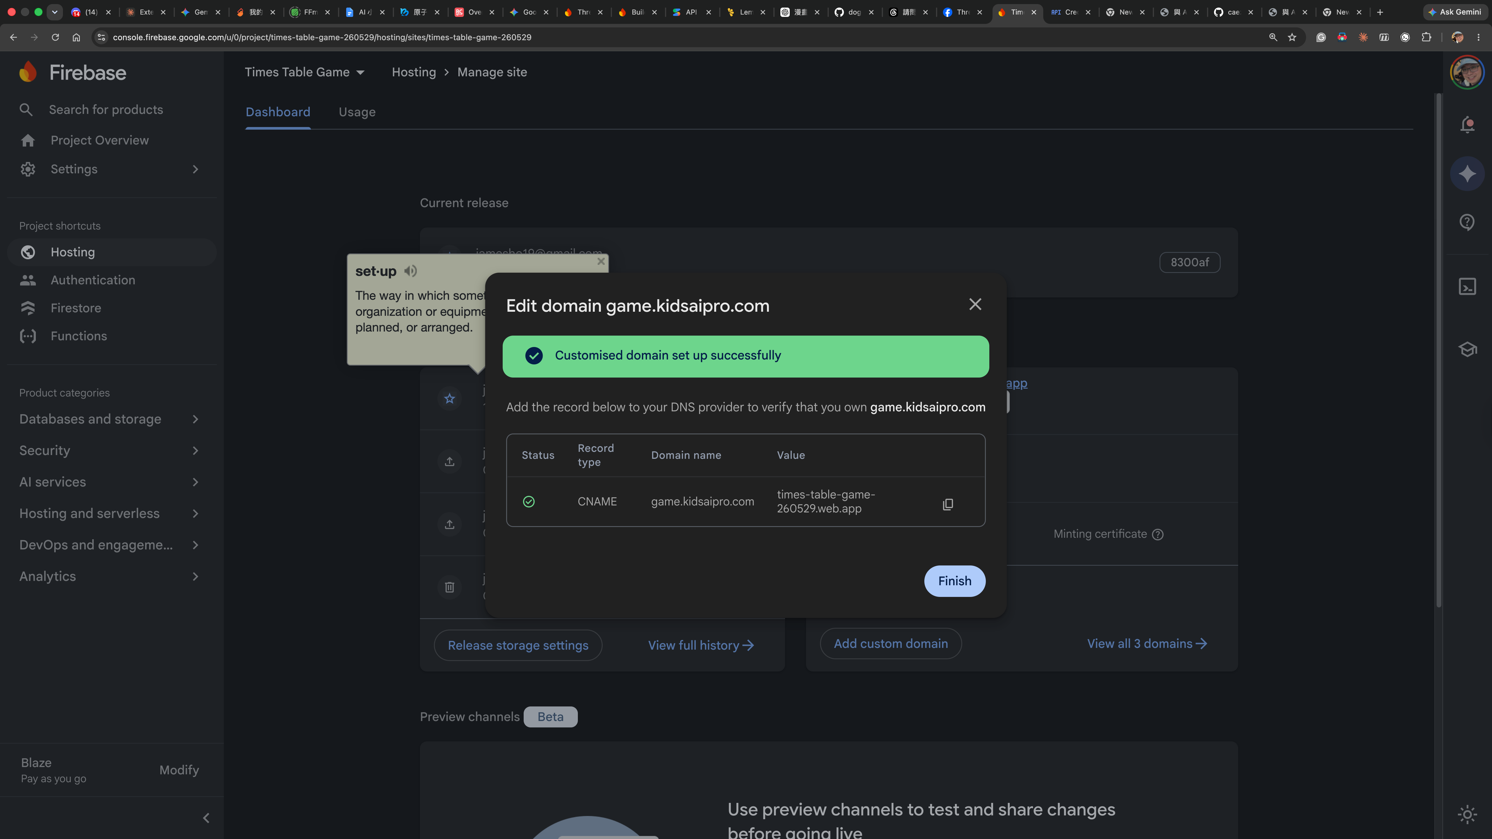Open View all 3 domains link
The height and width of the screenshot is (839, 1492).
coord(1147,643)
